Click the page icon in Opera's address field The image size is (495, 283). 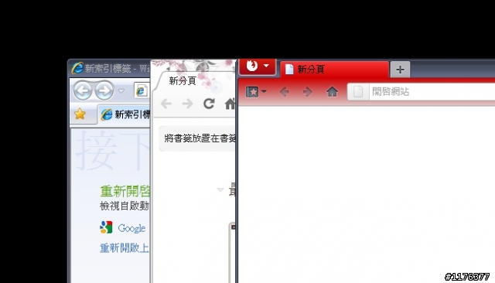coord(358,92)
